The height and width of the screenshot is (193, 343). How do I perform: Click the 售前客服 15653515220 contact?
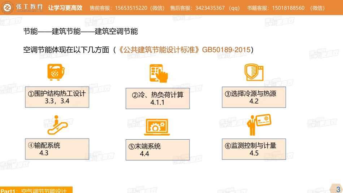127,8
